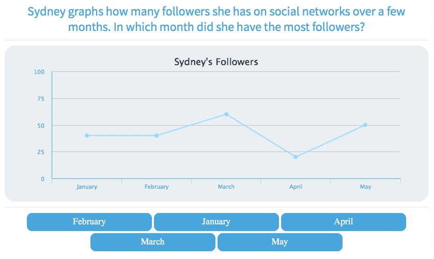Image resolution: width=434 pixels, height=259 pixels.
Task: Click the May data point marker
Action: (365, 125)
